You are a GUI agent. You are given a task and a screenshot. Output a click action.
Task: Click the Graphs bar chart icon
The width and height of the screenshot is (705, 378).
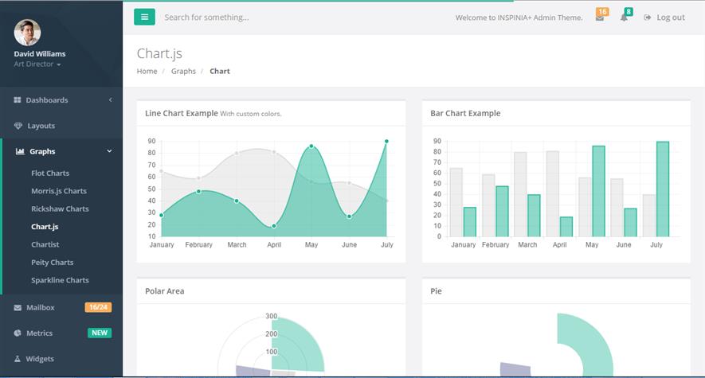[20, 151]
